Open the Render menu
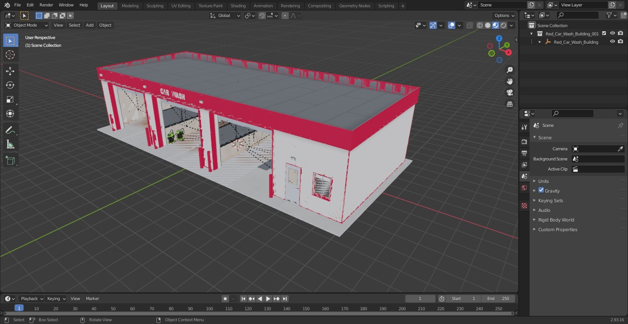The width and height of the screenshot is (628, 324). (46, 5)
